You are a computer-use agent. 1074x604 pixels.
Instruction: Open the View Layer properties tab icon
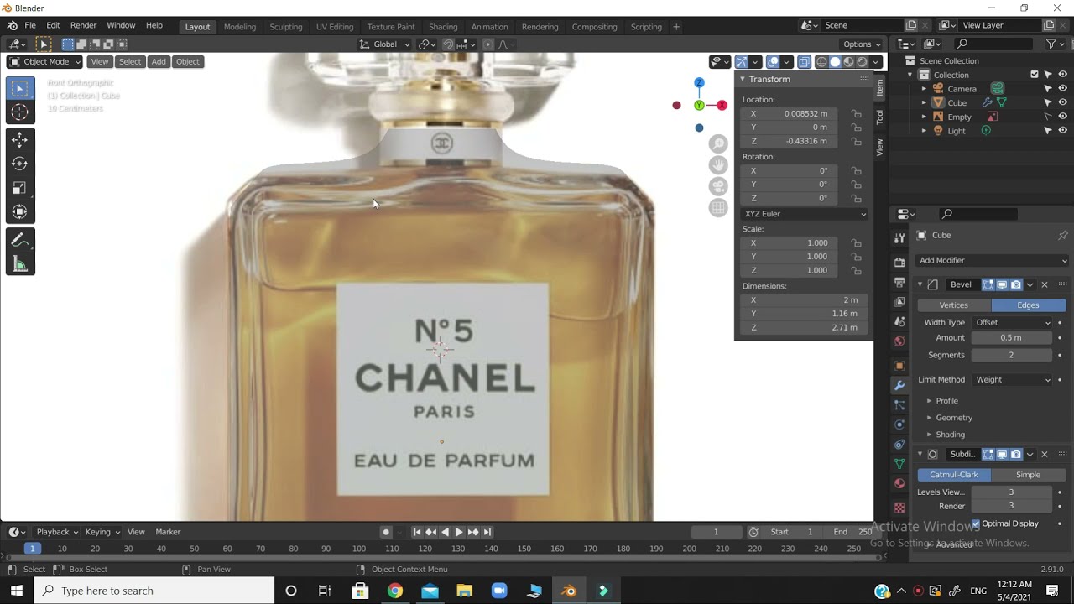(x=899, y=302)
